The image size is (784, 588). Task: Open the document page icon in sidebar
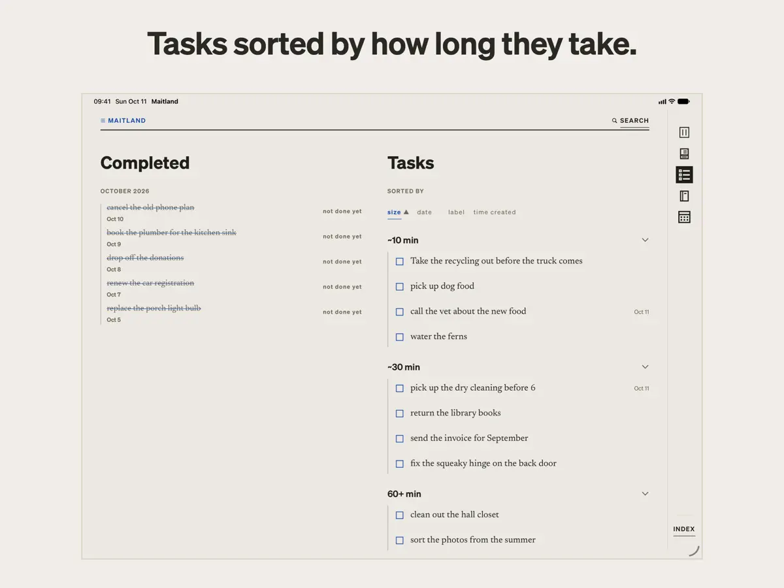[684, 154]
